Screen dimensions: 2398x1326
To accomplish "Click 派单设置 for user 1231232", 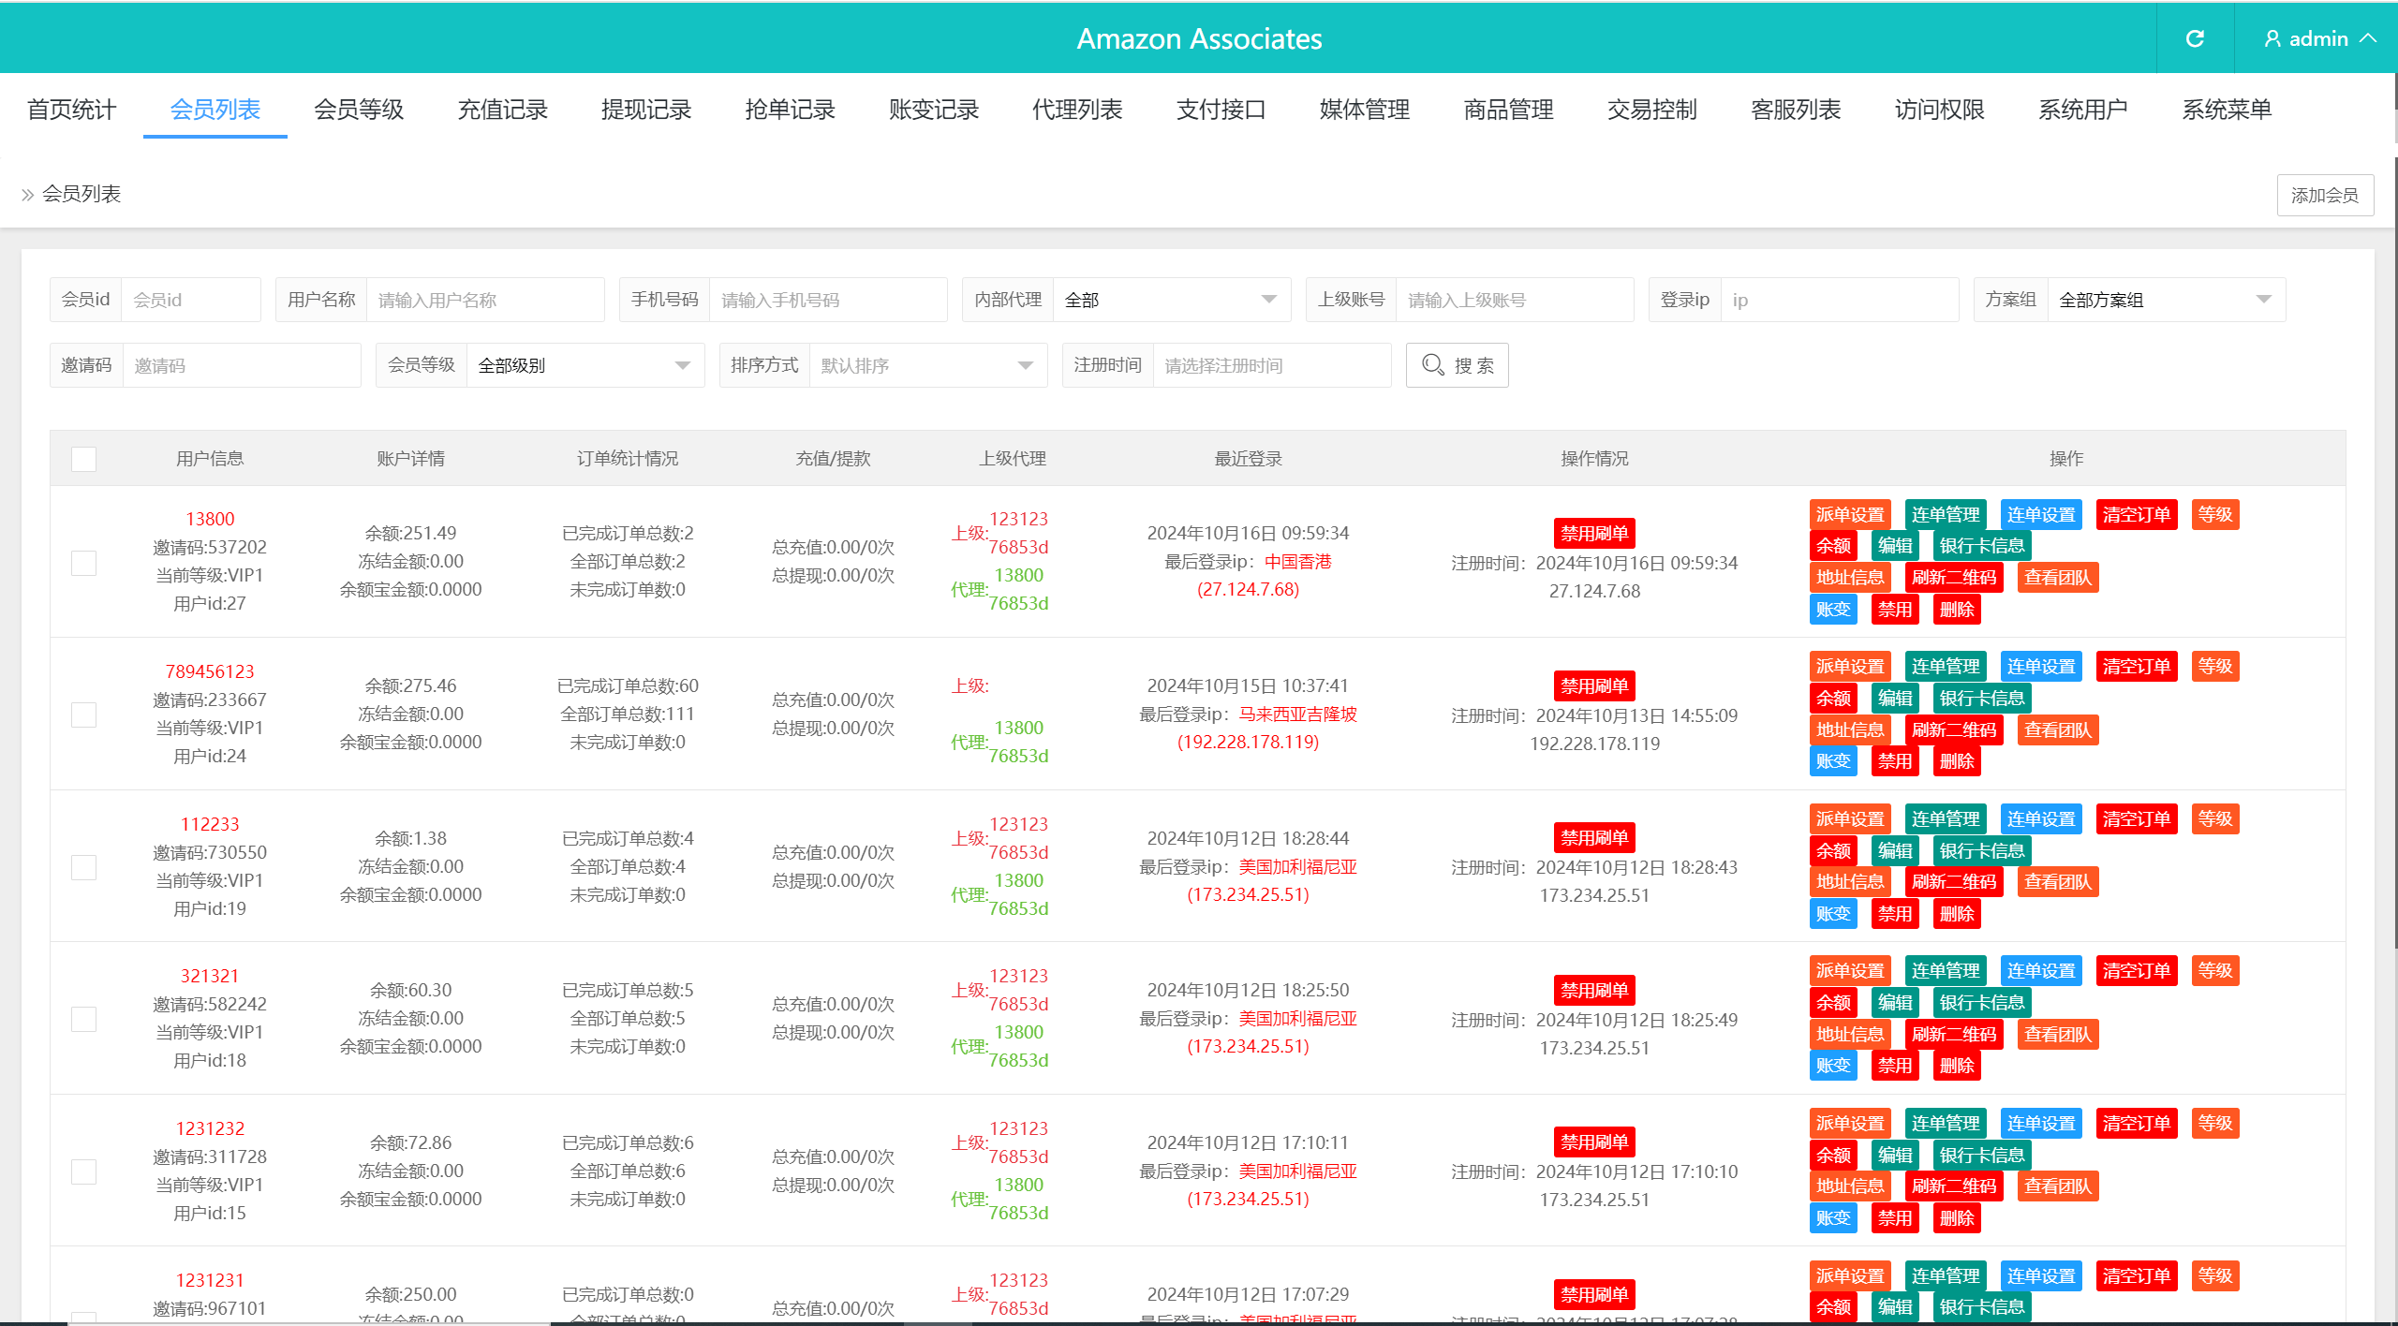I will (1849, 1123).
